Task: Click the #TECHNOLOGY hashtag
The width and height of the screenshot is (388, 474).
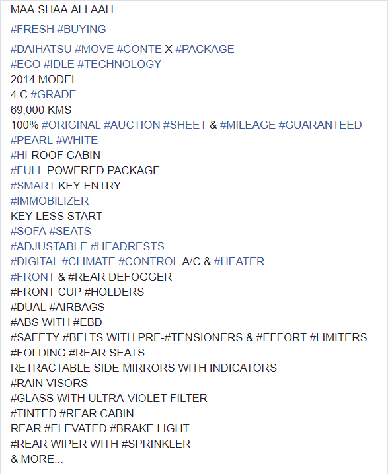Action: coord(119,64)
